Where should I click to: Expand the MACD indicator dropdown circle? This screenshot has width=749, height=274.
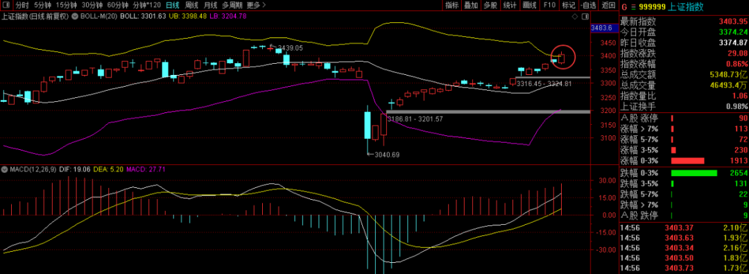tap(3, 169)
